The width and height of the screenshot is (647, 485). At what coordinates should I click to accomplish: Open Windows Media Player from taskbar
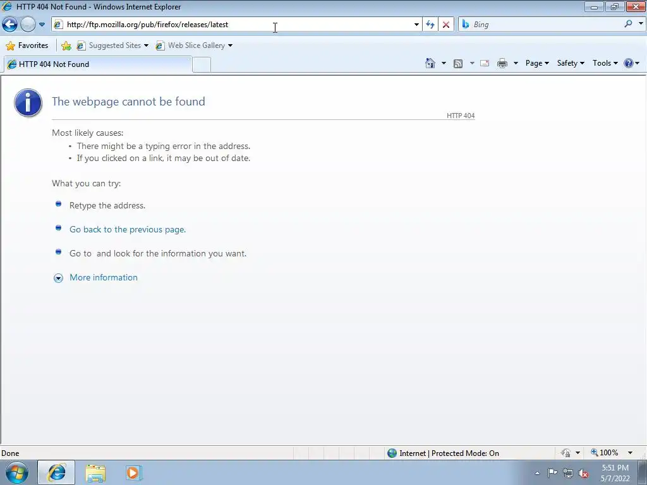click(x=133, y=472)
